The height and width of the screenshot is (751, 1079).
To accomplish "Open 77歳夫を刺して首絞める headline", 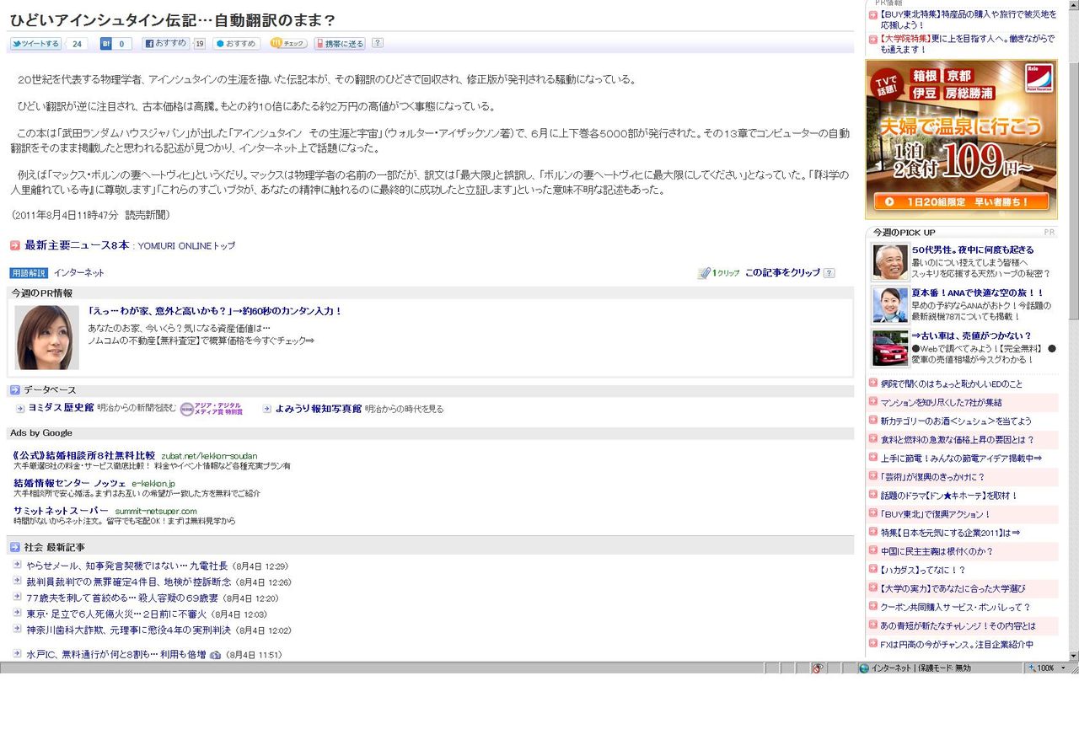I will tap(122, 598).
